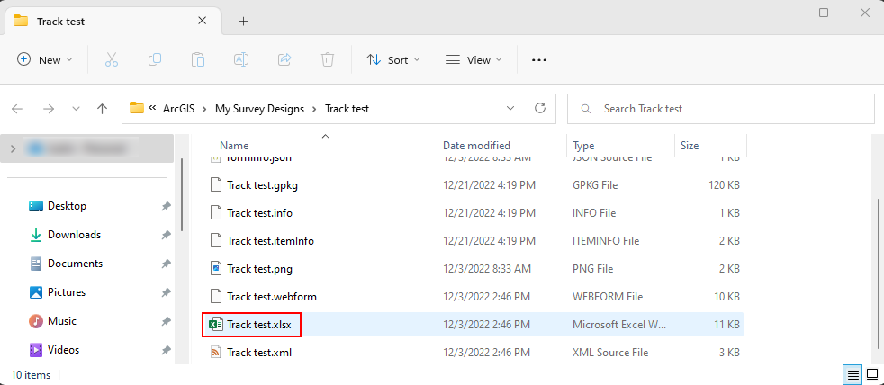Click the Delete trash icon
Image resolution: width=884 pixels, height=385 pixels.
click(328, 60)
